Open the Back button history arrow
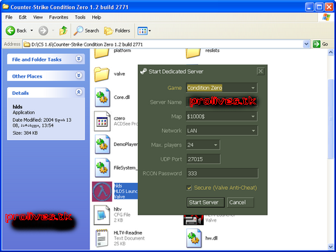This screenshot has width=336, height=252. click(32, 30)
